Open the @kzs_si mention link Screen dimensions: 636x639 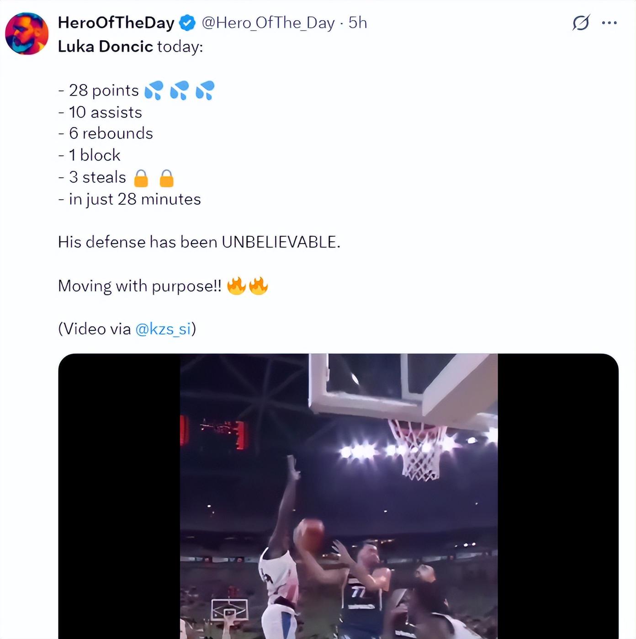[x=163, y=329]
